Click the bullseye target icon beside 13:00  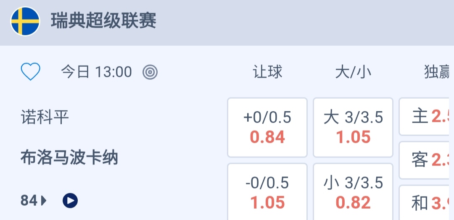tap(150, 72)
